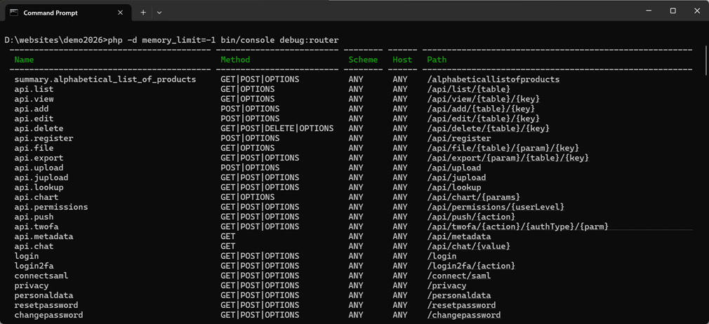Viewport: 709px width, 324px height.
Task: Click the /resetpassword path
Action: click(461, 305)
